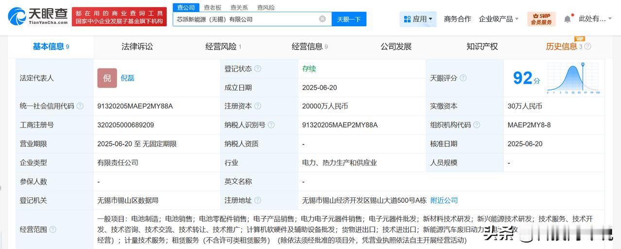This screenshot has width=621, height=249.
Task: Click the 天眼评分 distribution chart
Action: pyautogui.click(x=573, y=78)
